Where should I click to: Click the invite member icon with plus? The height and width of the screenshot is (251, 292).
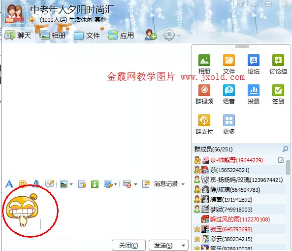[151, 35]
